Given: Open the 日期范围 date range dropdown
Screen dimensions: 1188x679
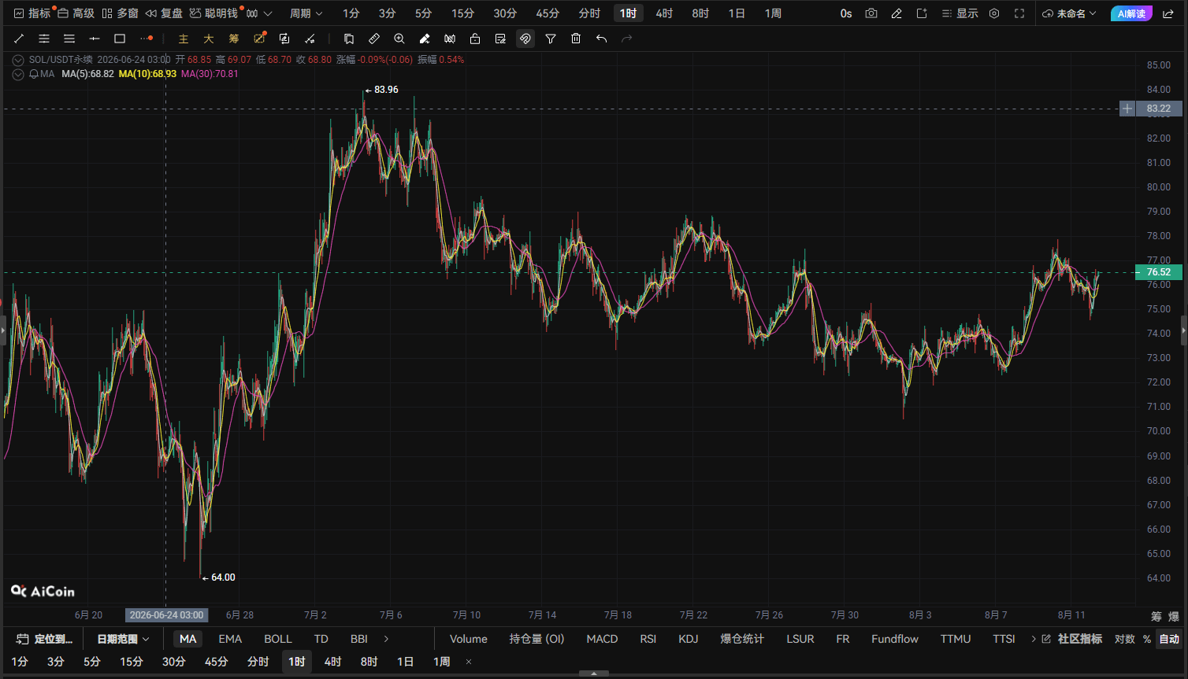Looking at the screenshot, I should [123, 639].
